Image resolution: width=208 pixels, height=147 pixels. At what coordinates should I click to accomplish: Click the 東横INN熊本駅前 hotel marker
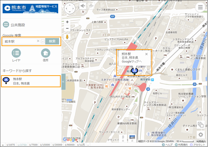[132, 120]
